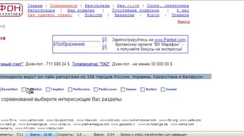The height and width of the screenshot is (137, 244).
Task: Click the О нас link
Action: coord(183,10)
